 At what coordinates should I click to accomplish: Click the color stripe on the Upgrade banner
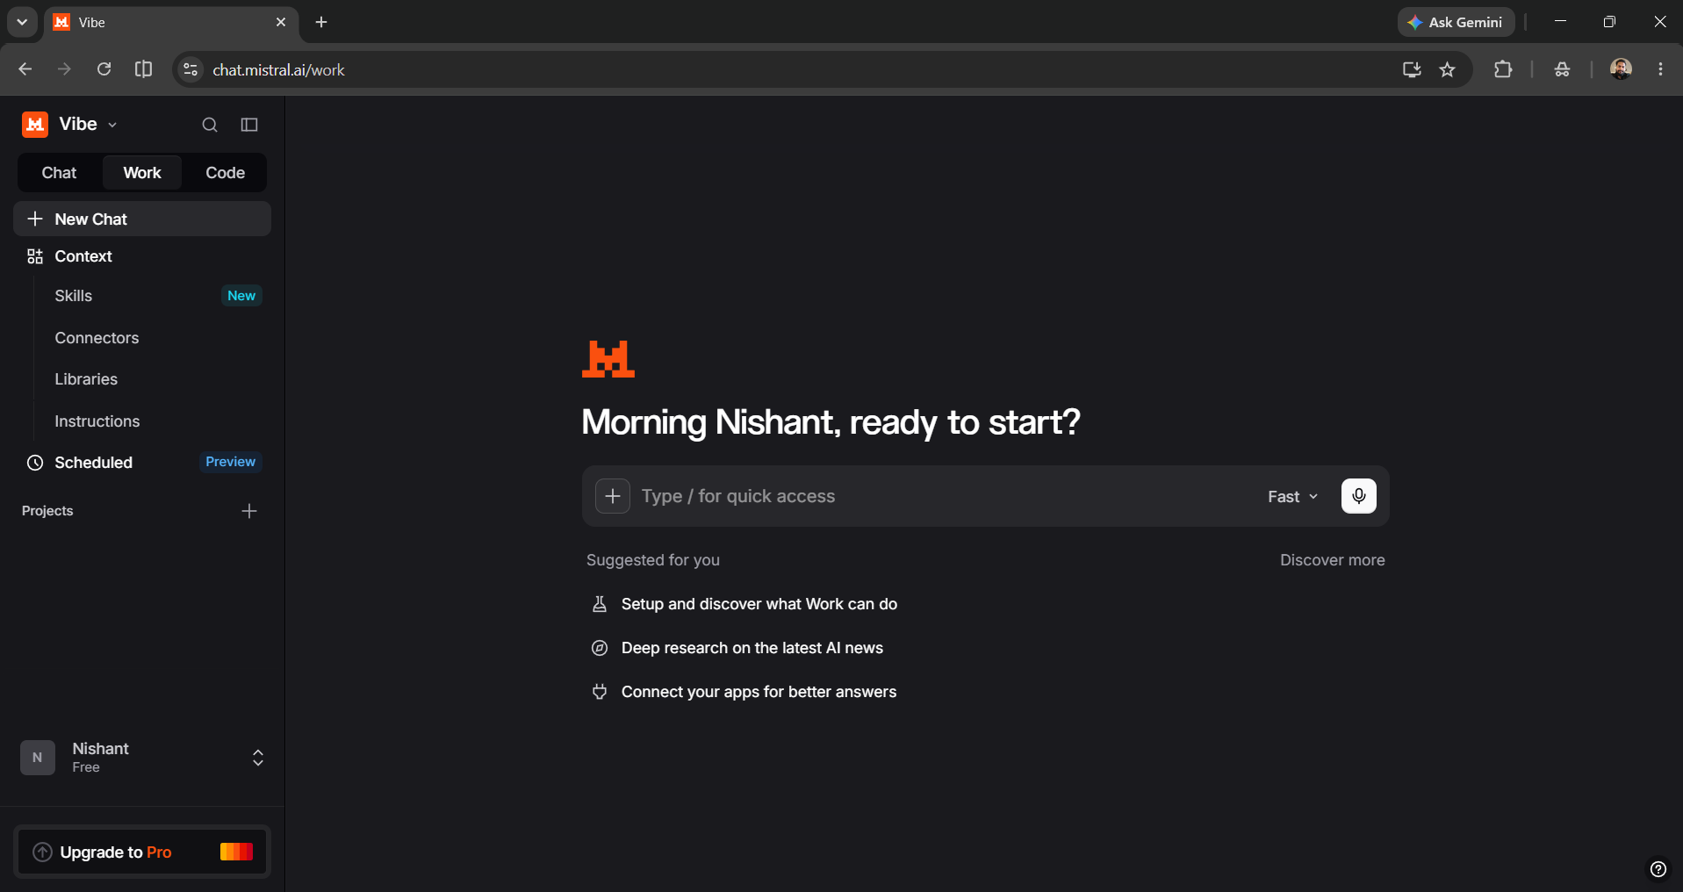(236, 852)
